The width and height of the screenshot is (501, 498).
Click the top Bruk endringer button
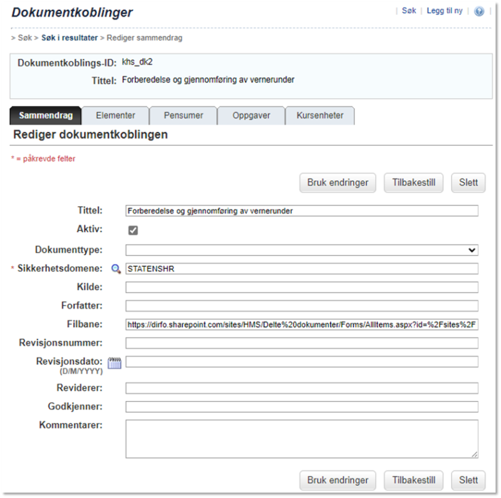[x=338, y=182]
